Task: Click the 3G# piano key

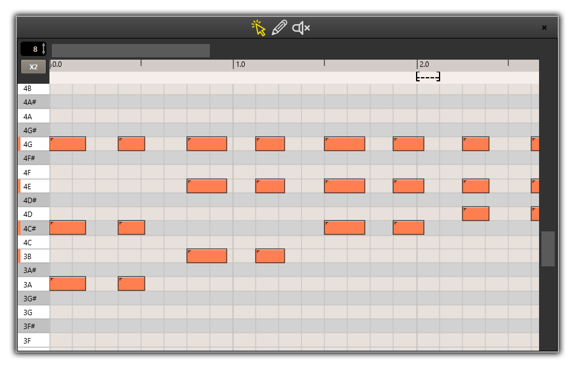Action: pyautogui.click(x=34, y=298)
